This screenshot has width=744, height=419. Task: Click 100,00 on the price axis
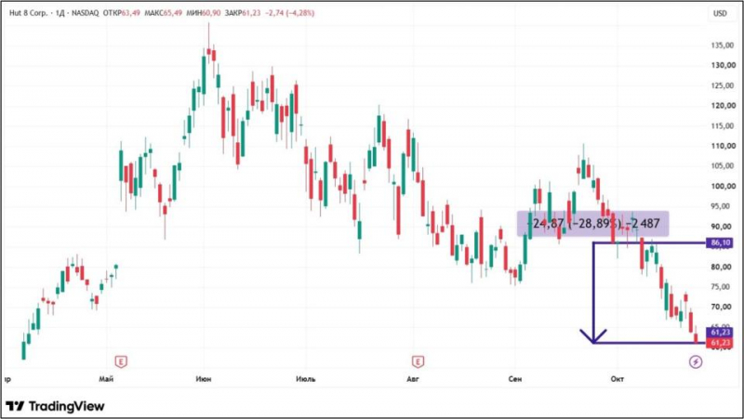tap(724, 187)
